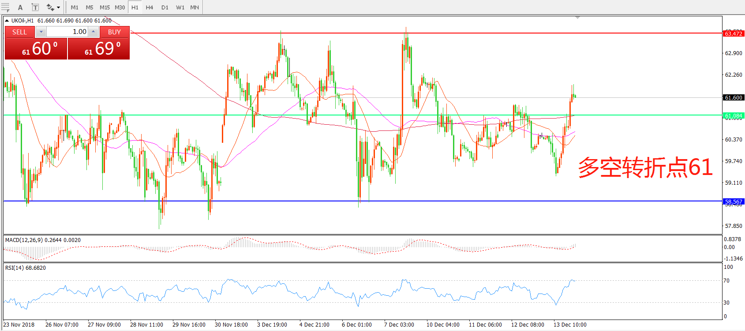The image size is (745, 331).
Task: Change chart to W1 weekly timeframe
Action: coord(180,7)
